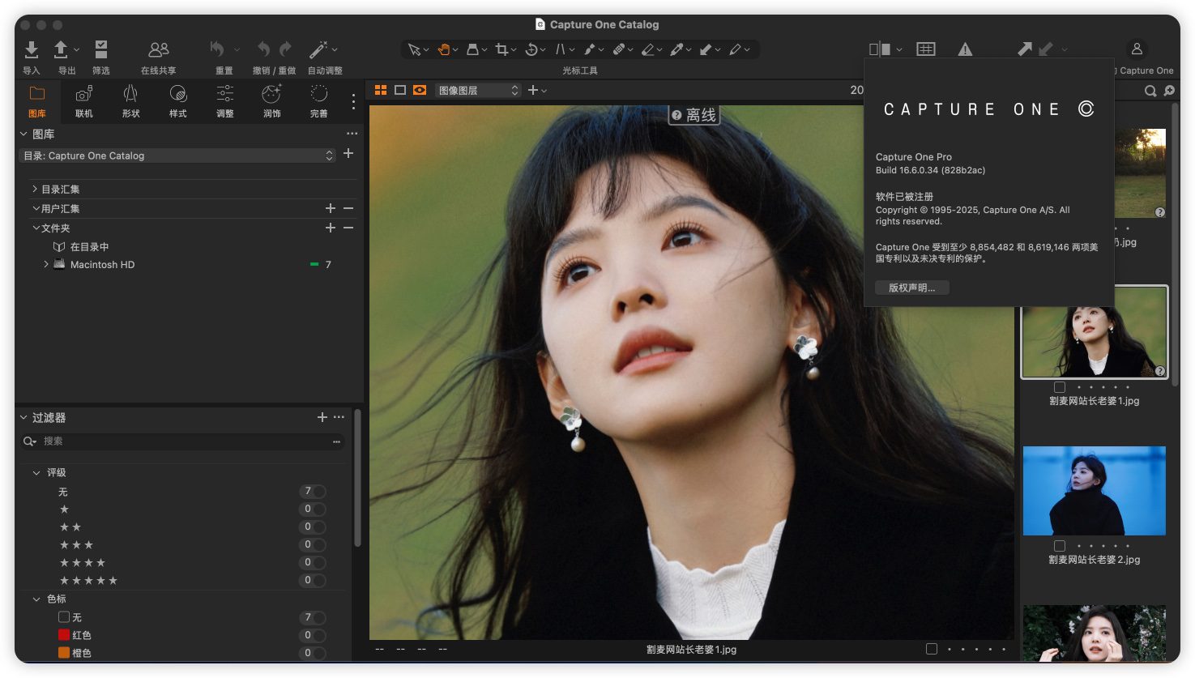This screenshot has width=1195, height=678.
Task: Select the Crop tool
Action: [x=501, y=49]
